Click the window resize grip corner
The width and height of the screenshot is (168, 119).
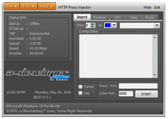pos(161,112)
